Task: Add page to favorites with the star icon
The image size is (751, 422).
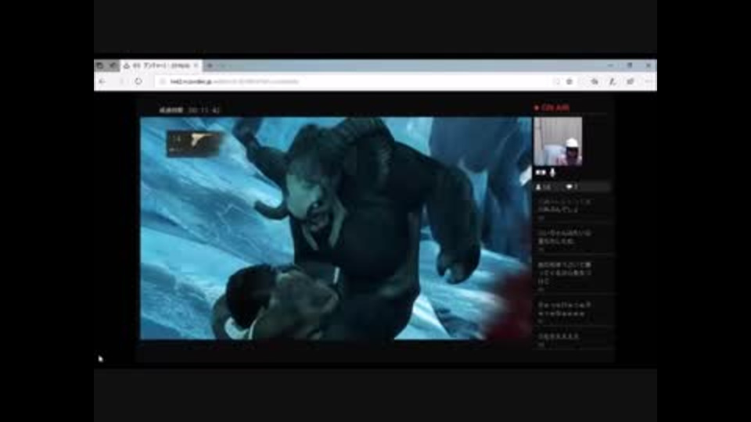Action: tap(570, 82)
